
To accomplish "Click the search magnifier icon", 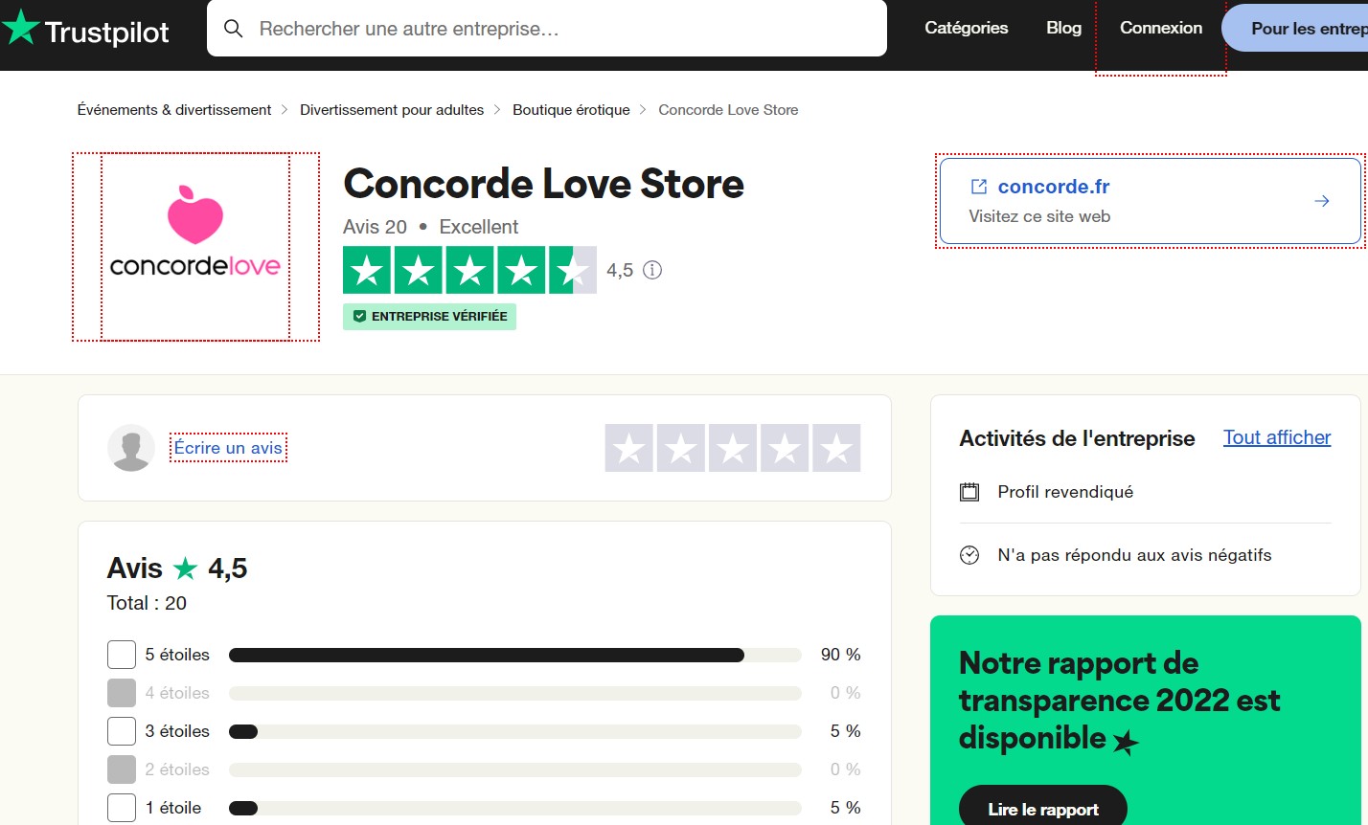I will (x=233, y=29).
